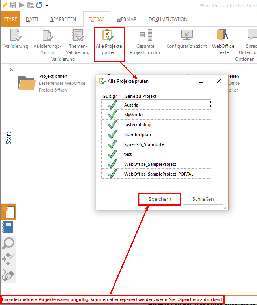Click the dialog title bar clipboard icon
The image size is (257, 305).
point(102,81)
